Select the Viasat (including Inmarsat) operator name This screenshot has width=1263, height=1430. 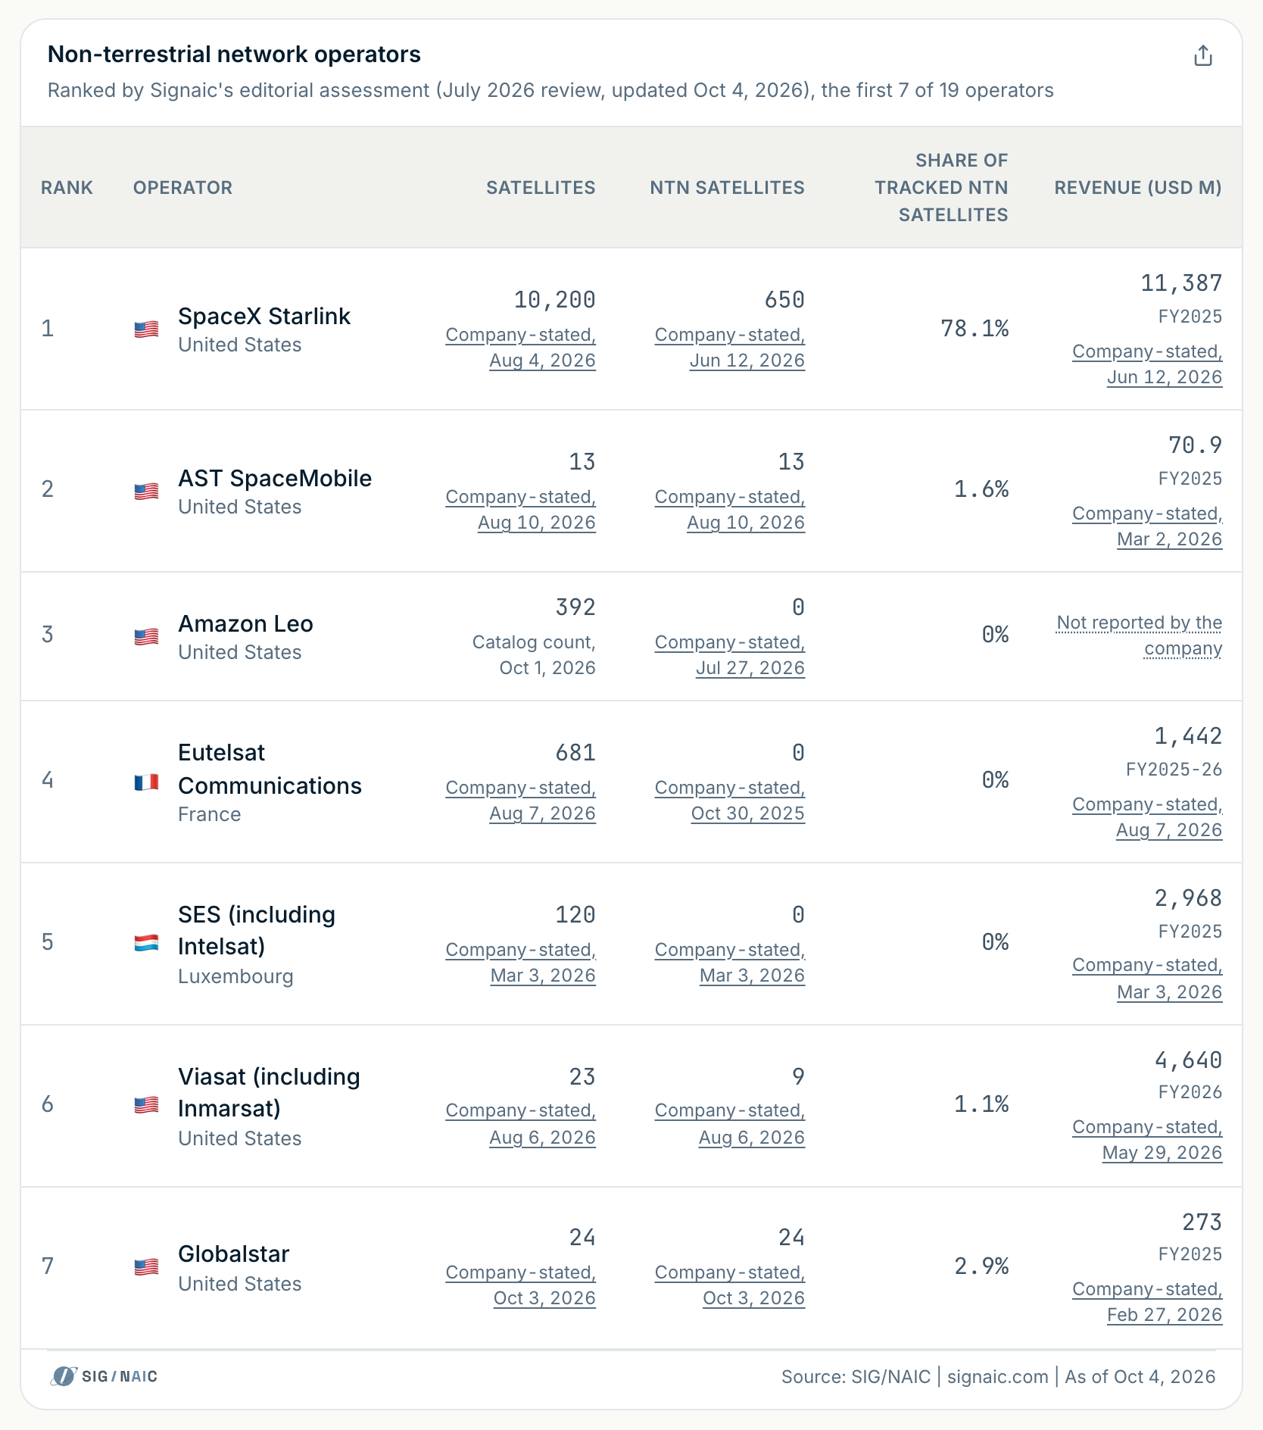[269, 1092]
